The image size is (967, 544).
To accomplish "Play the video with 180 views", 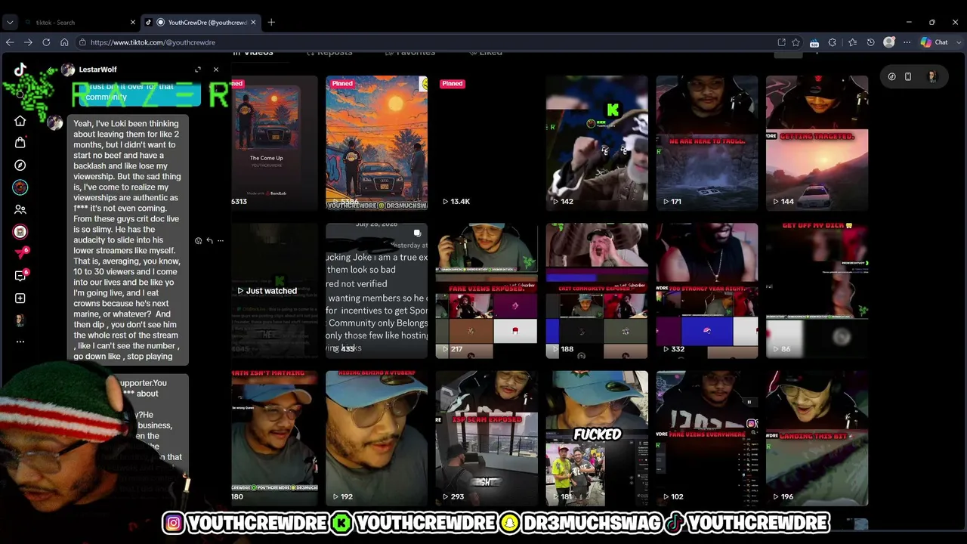I will pyautogui.click(x=274, y=437).
